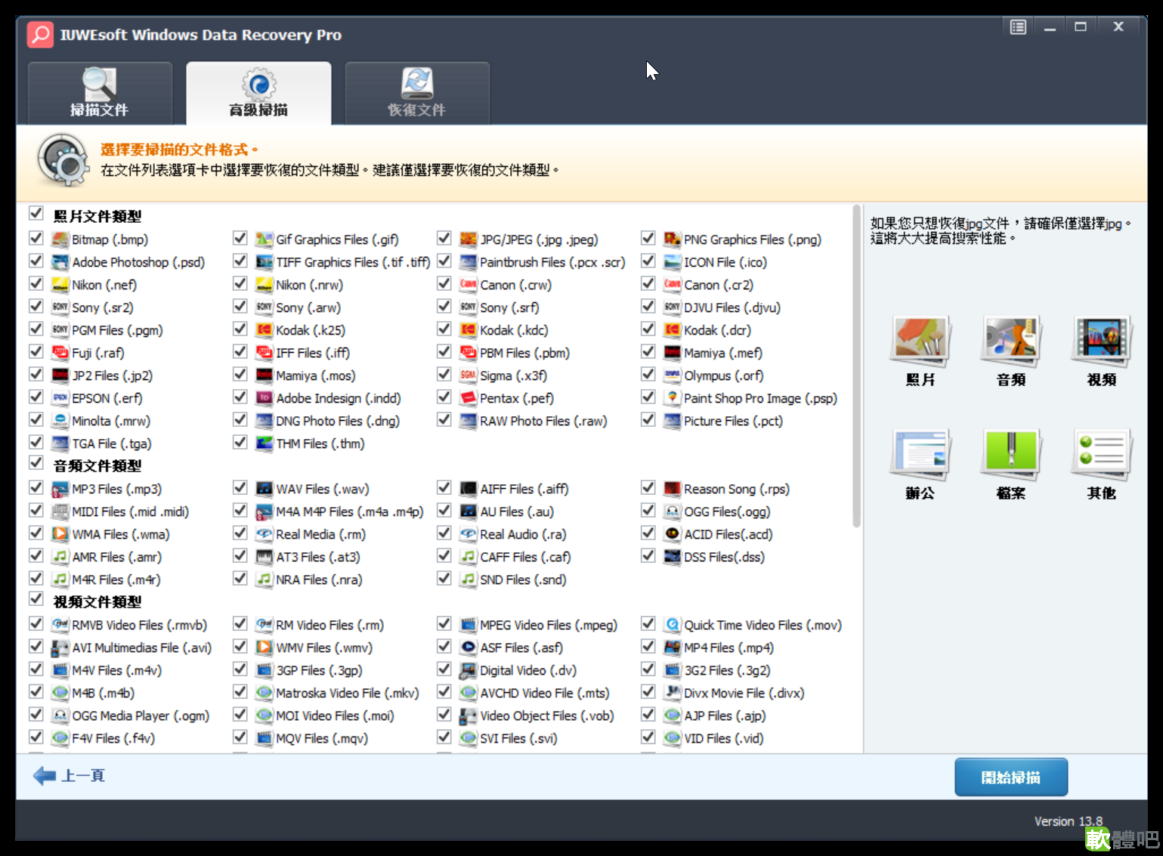The height and width of the screenshot is (856, 1163).
Task: Click the OGG Media Player (.ogm) label
Action: coord(141,715)
